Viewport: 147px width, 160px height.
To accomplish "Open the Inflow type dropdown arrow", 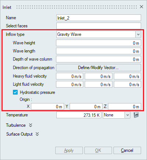I will click(x=138, y=34).
